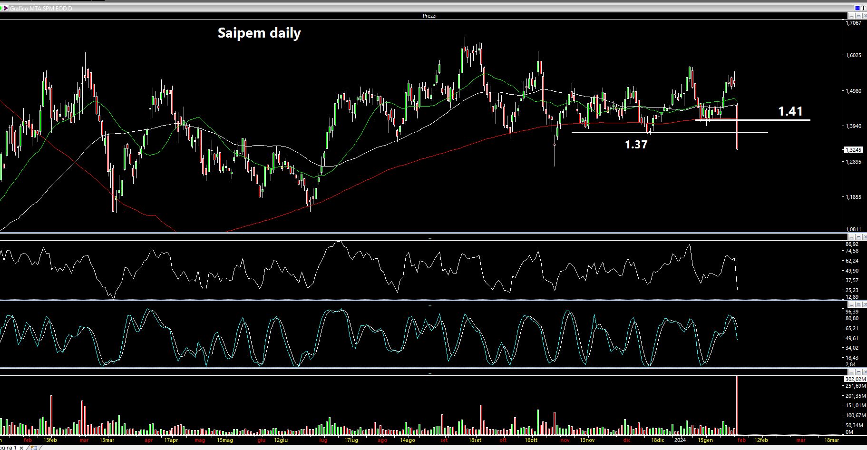Select the T text tool icon
Image resolution: width=867 pixels, height=450 pixels.
tap(864, 8)
